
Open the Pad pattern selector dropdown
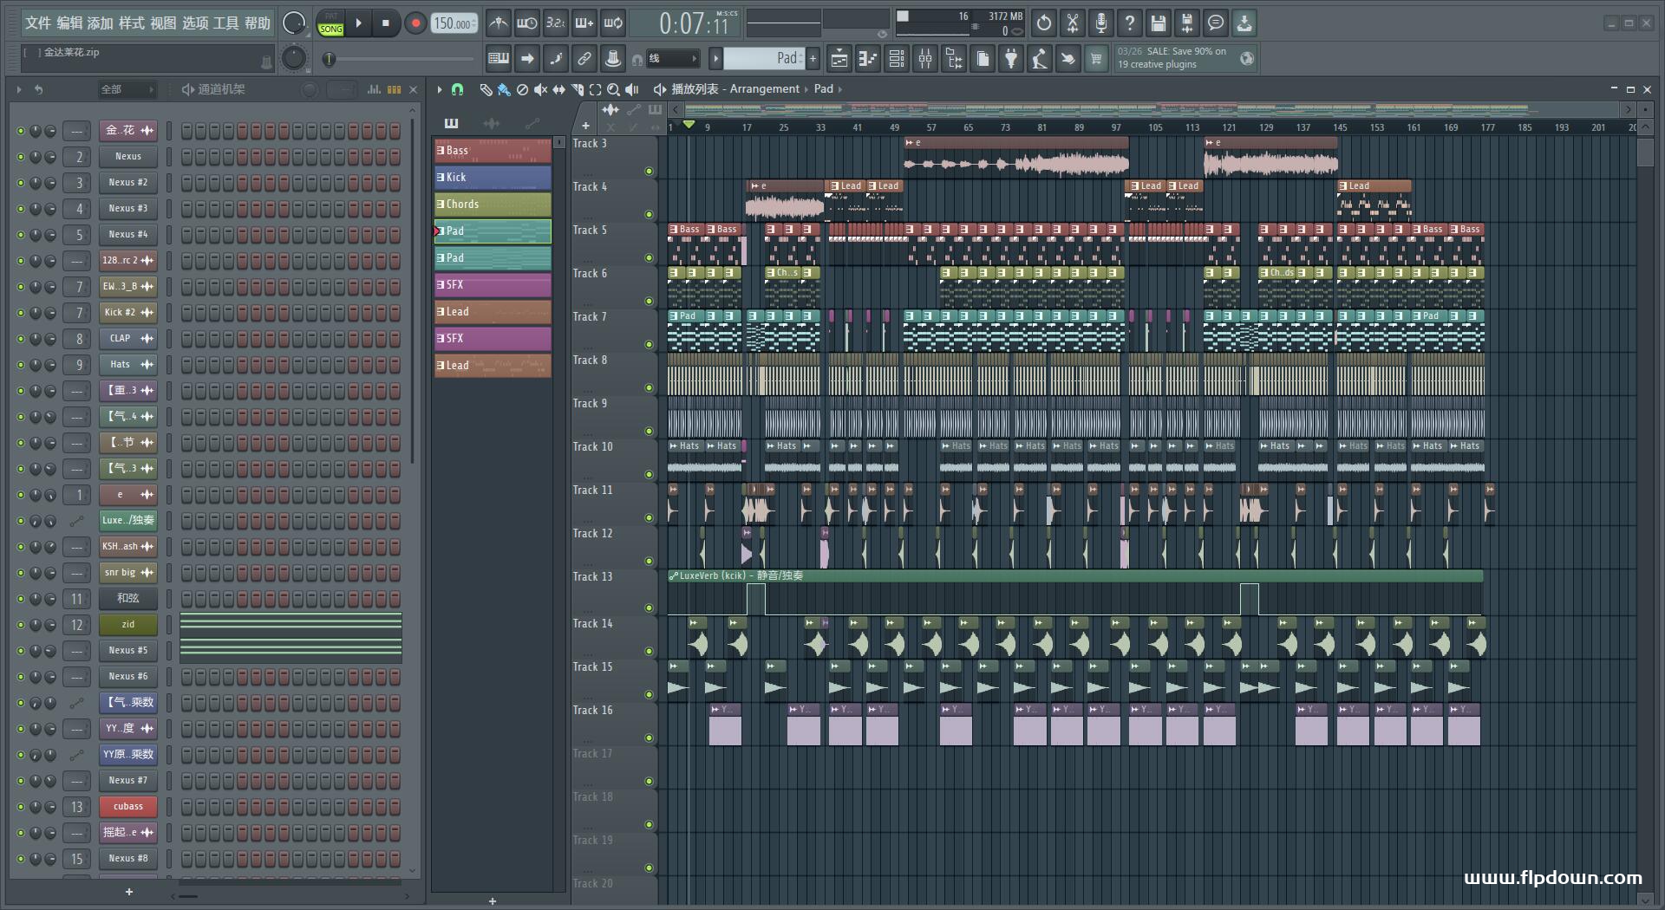point(763,59)
